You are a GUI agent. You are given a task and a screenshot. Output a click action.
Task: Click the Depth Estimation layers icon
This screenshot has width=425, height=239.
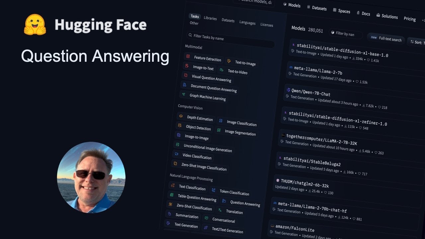[x=181, y=116]
